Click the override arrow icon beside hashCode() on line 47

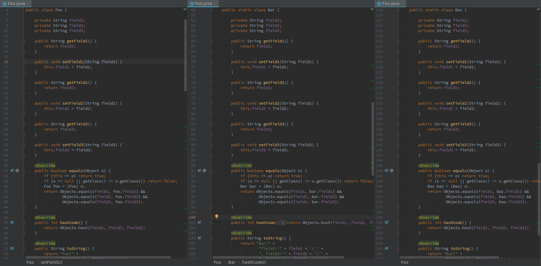12,222
